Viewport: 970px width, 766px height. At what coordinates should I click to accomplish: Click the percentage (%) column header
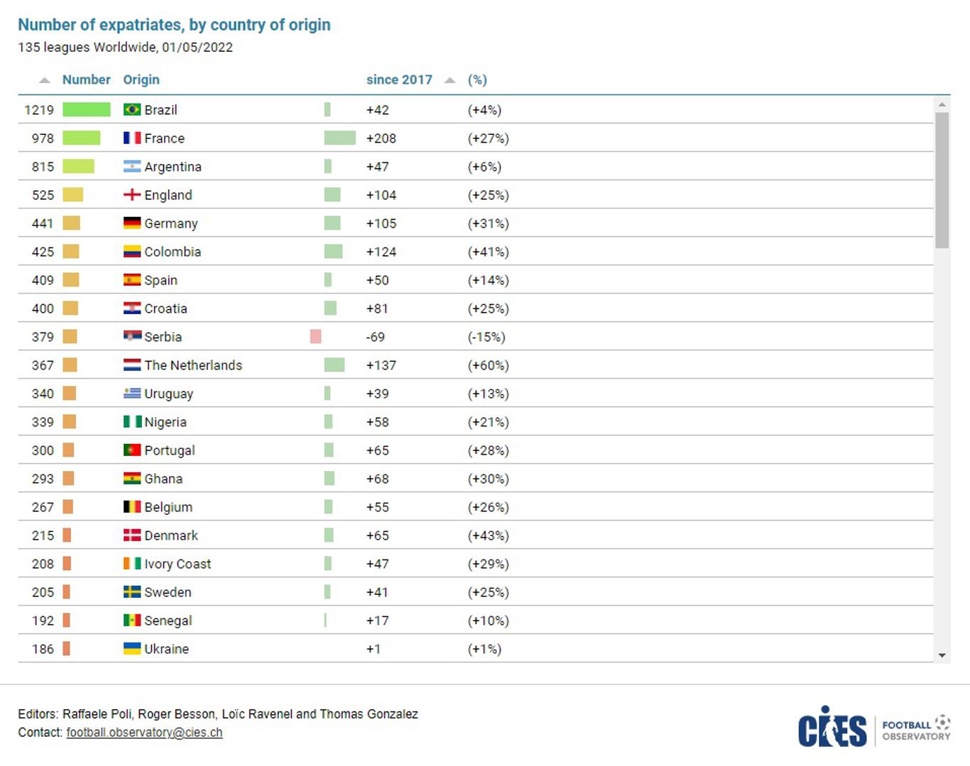[x=477, y=80]
